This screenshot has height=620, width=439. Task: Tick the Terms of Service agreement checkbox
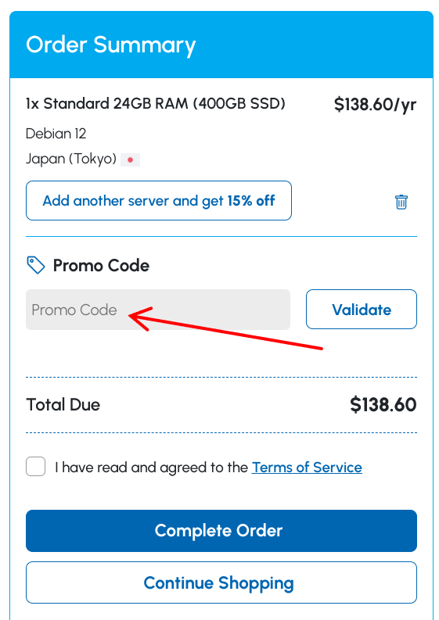pyautogui.click(x=36, y=467)
